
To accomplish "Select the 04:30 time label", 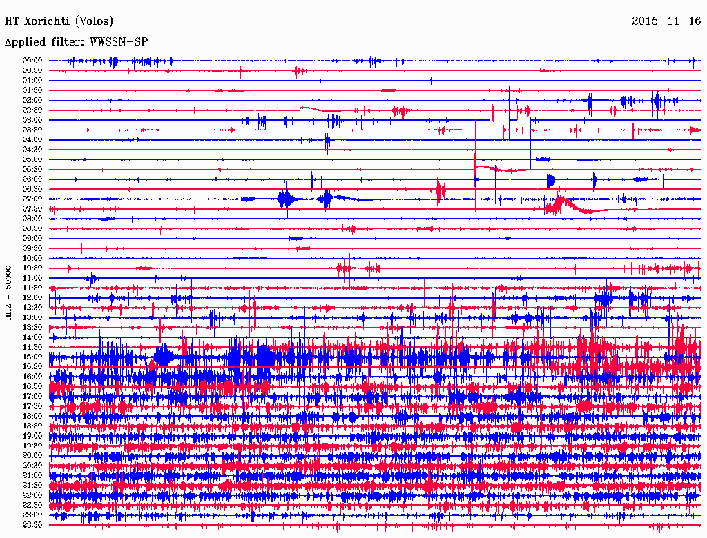I will point(32,150).
